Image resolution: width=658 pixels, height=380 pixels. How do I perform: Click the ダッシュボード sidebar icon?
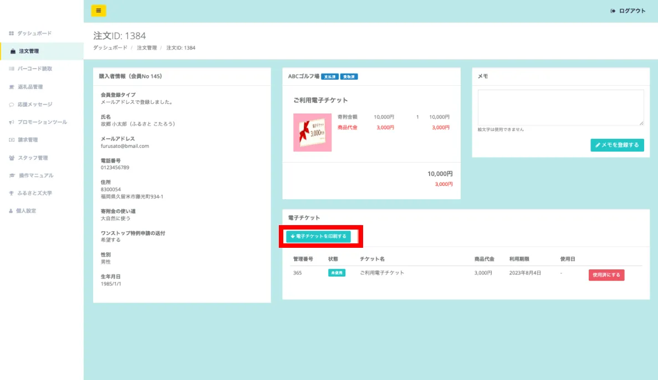point(11,34)
